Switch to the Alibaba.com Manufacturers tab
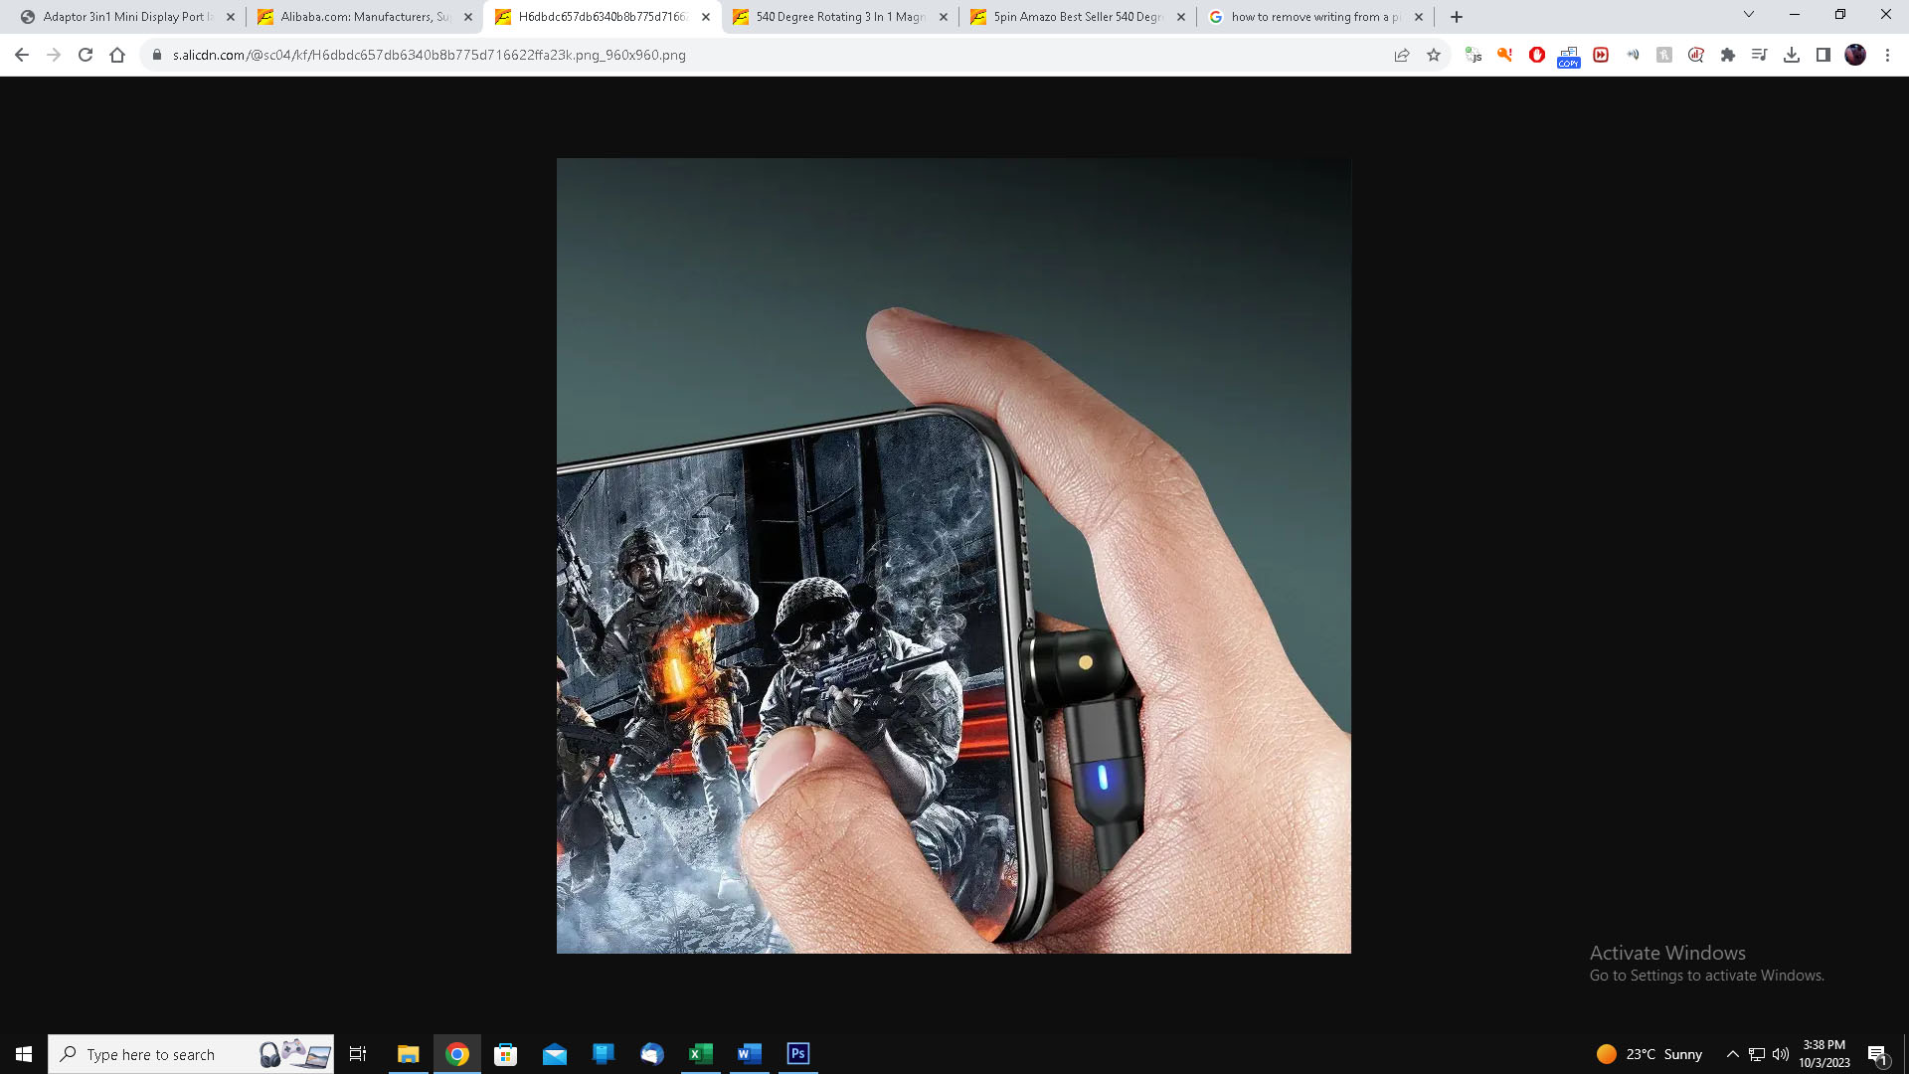The width and height of the screenshot is (1909, 1074). point(364,17)
